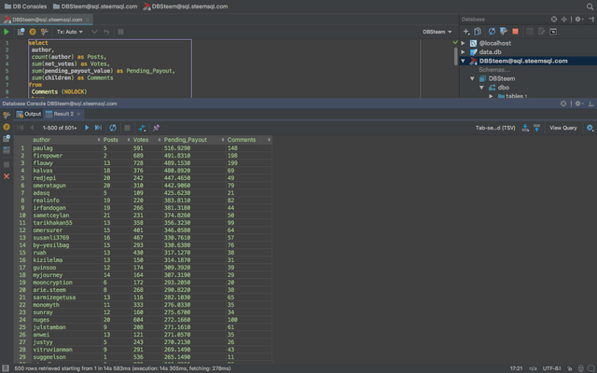Collapse the DBSteem@sql.steemsql.com tree node

pyautogui.click(x=463, y=61)
